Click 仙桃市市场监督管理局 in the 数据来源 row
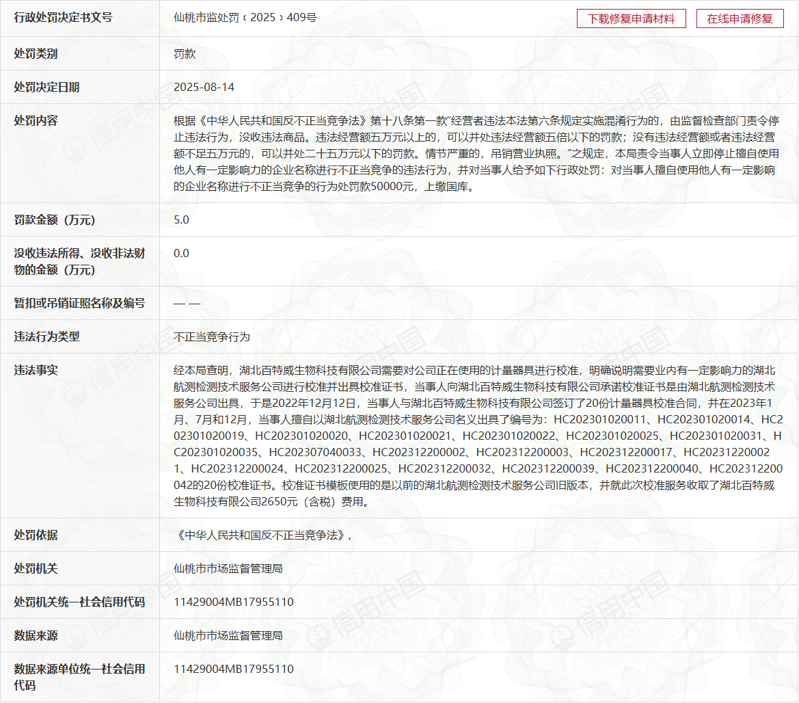The width and height of the screenshot is (799, 703). point(228,636)
